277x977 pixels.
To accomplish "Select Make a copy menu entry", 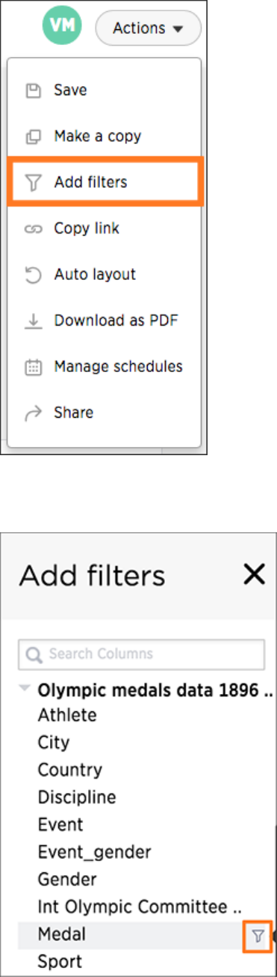I will [98, 136].
